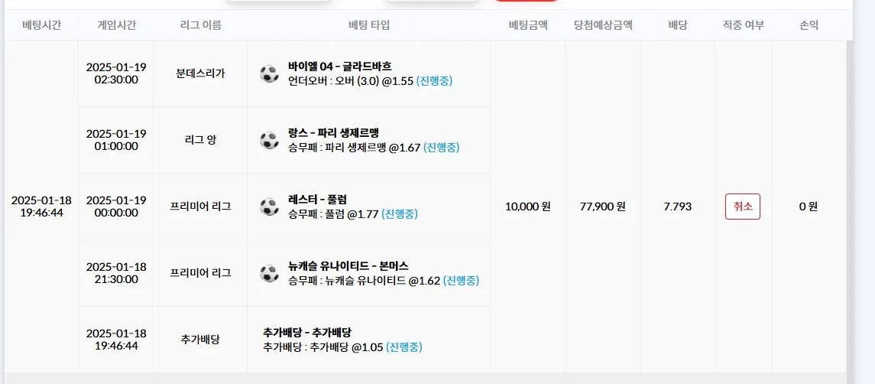
Task: Select the 손익 column header
Action: click(x=809, y=25)
